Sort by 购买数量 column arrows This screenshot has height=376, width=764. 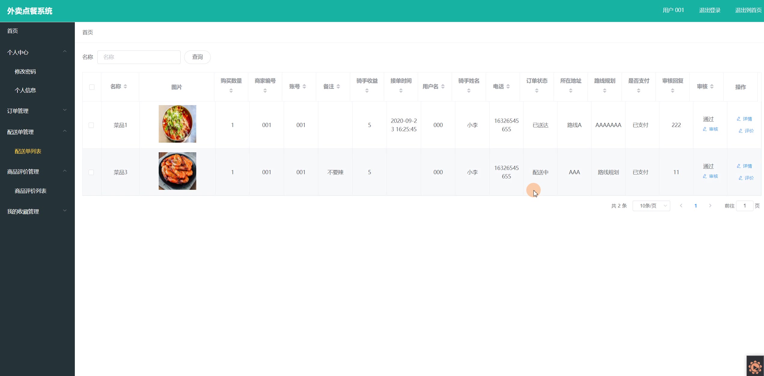[231, 91]
